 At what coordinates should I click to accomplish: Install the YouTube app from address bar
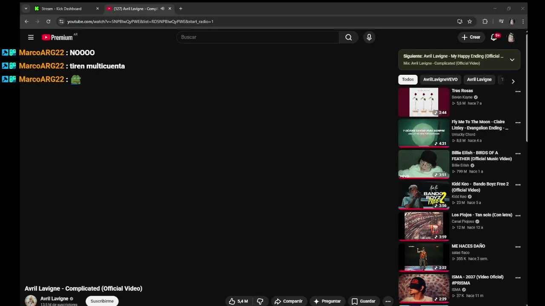coord(460,21)
